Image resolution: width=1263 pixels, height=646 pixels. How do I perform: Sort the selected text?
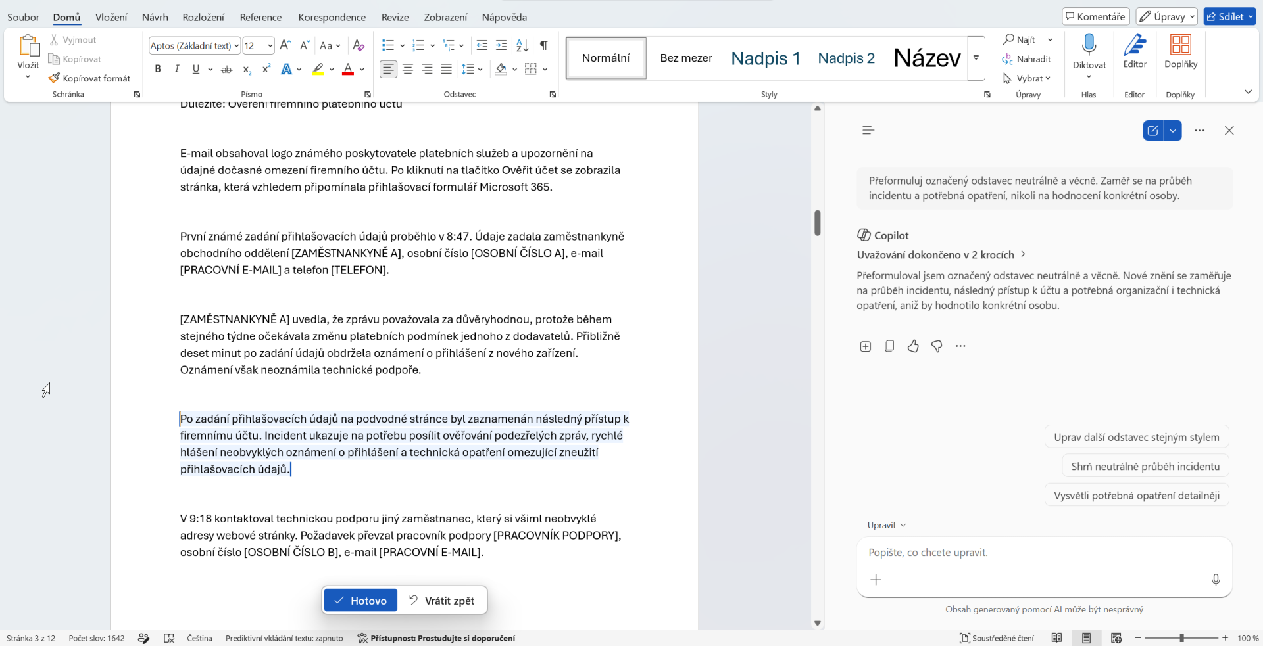pos(522,45)
